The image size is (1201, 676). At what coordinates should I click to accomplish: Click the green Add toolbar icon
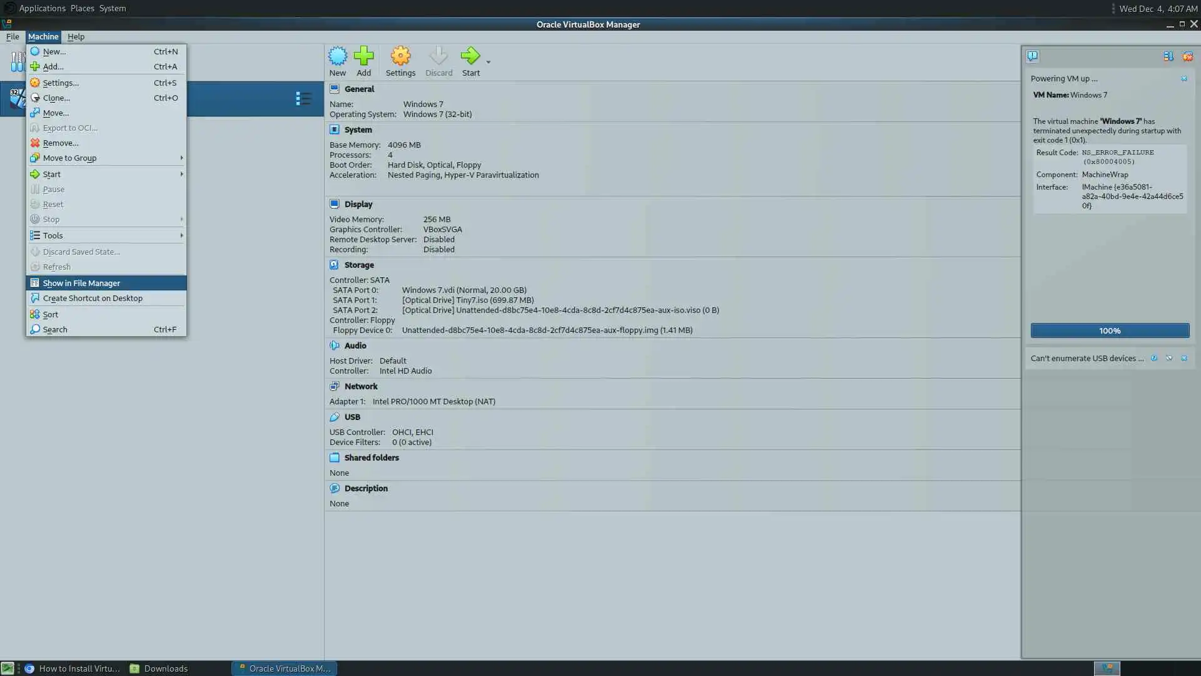click(x=363, y=57)
